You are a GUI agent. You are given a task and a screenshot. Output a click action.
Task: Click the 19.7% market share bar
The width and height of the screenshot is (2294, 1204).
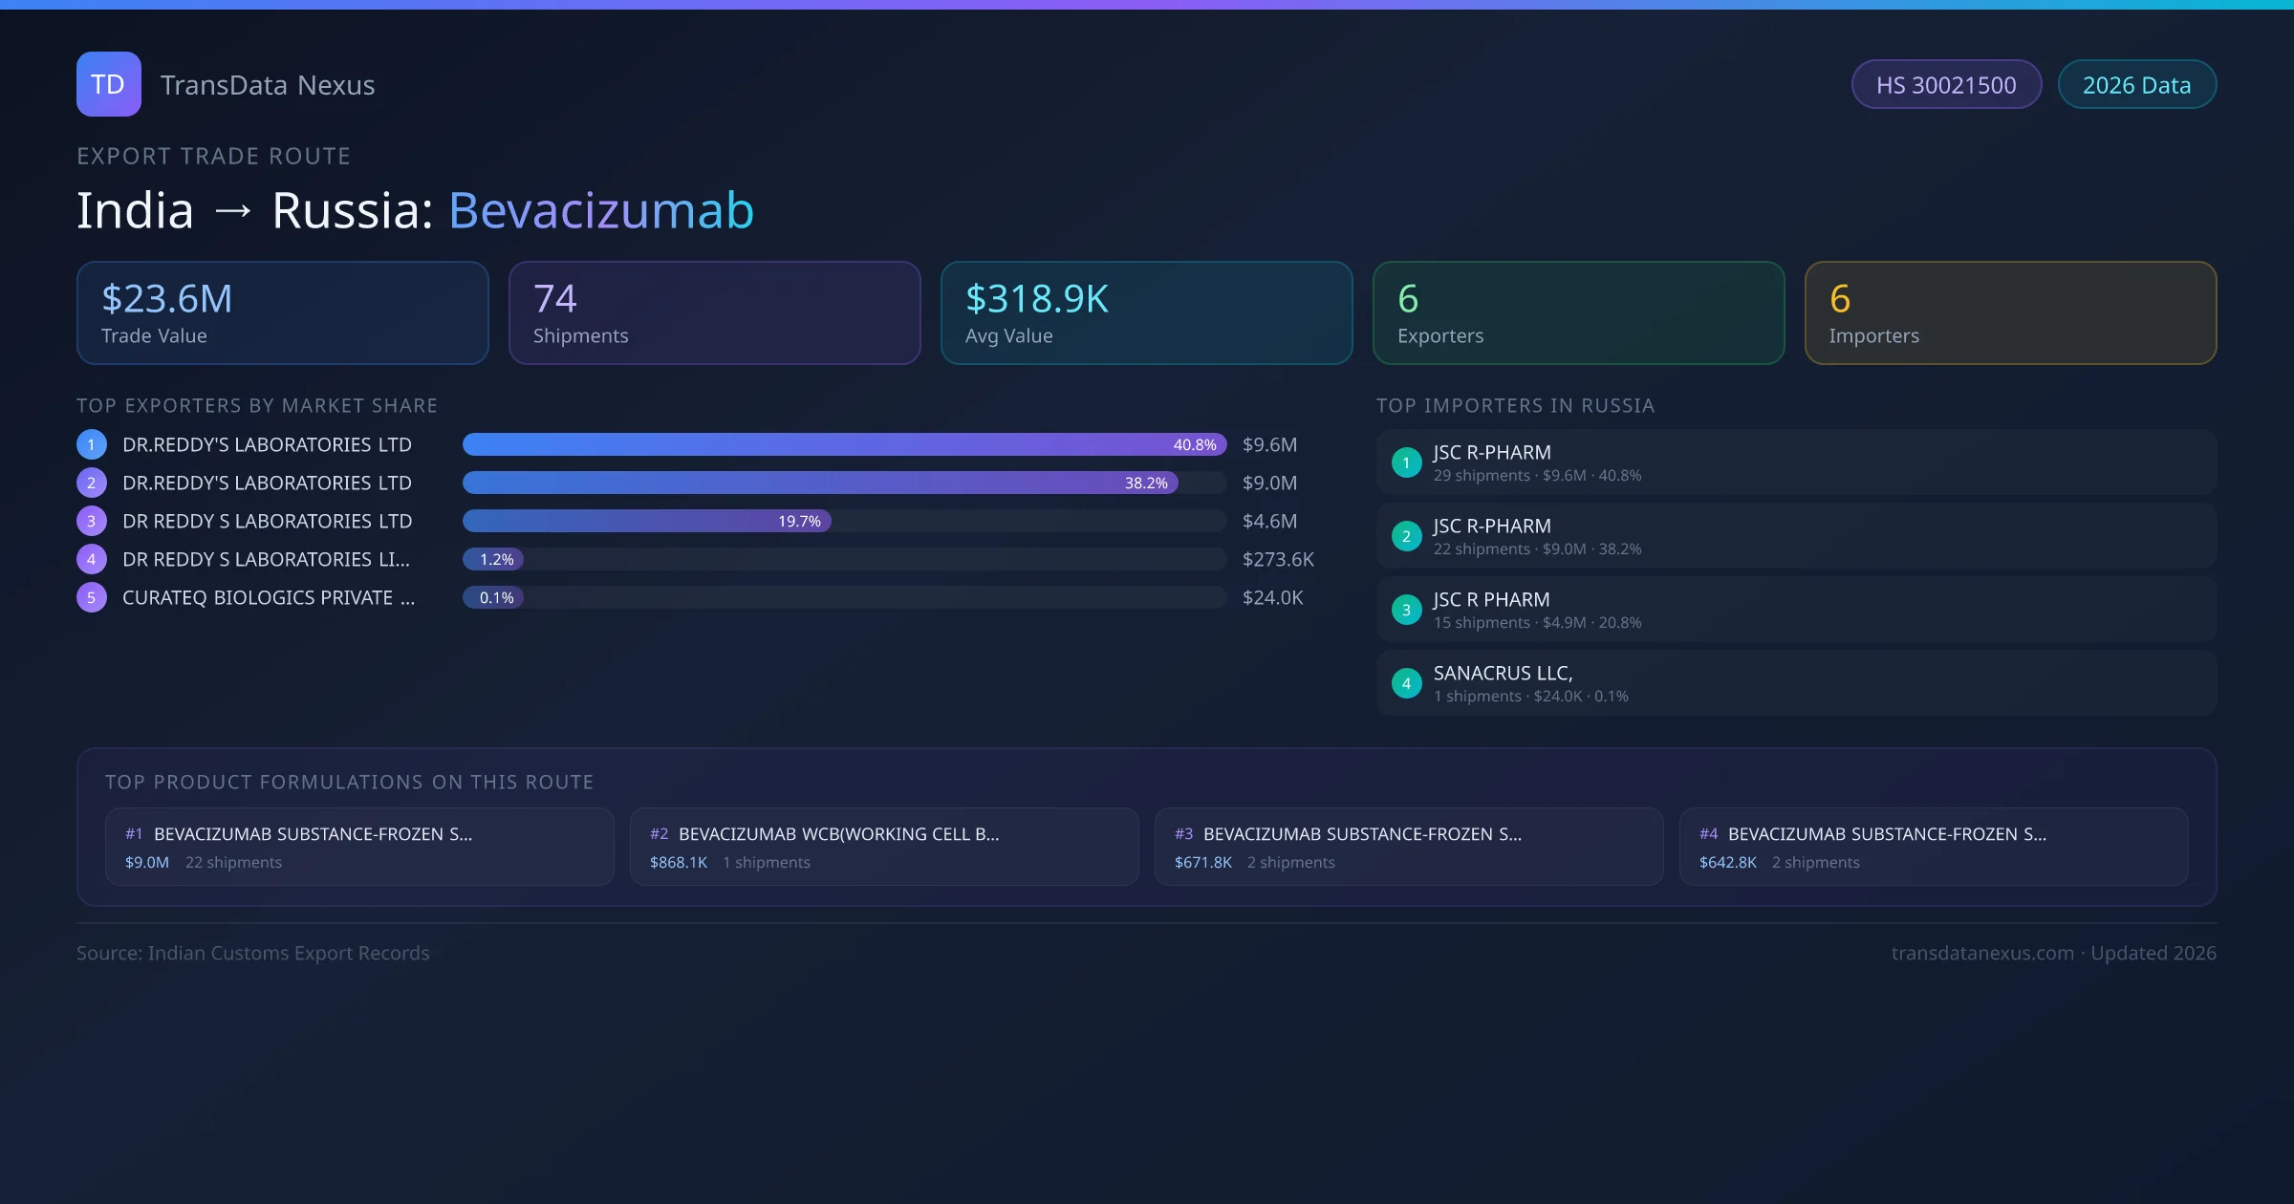coord(646,521)
